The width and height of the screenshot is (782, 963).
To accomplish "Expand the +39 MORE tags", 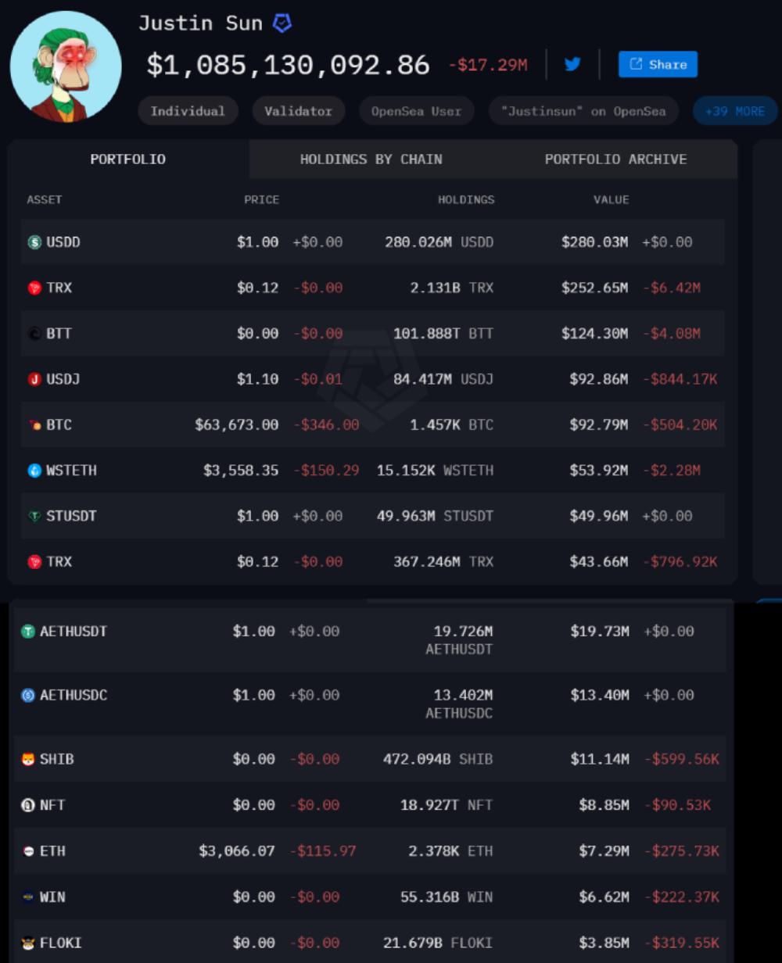I will (x=734, y=111).
